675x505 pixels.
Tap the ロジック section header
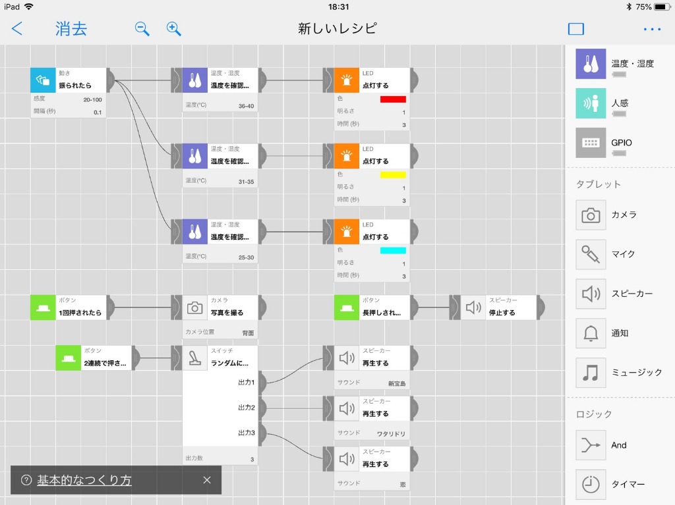pos(594,413)
